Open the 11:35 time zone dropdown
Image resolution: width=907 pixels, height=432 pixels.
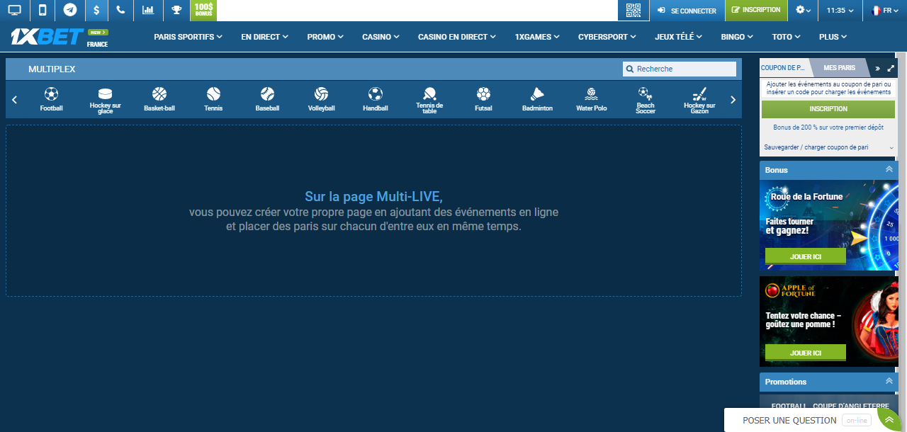pyautogui.click(x=840, y=11)
